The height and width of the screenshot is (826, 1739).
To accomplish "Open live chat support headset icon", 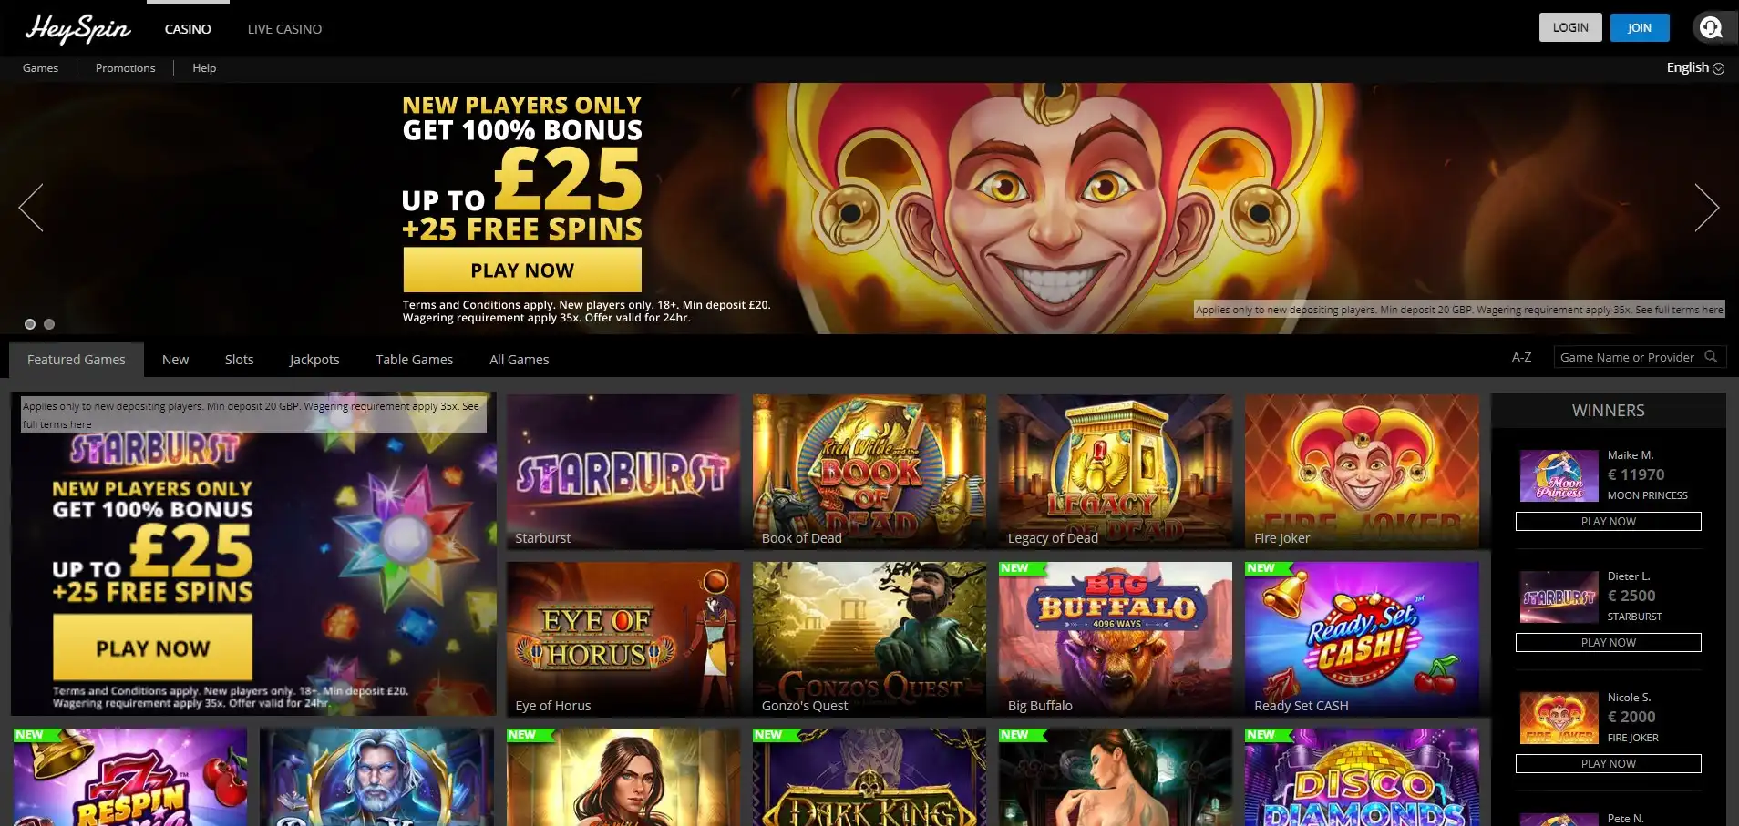I will point(1711,27).
